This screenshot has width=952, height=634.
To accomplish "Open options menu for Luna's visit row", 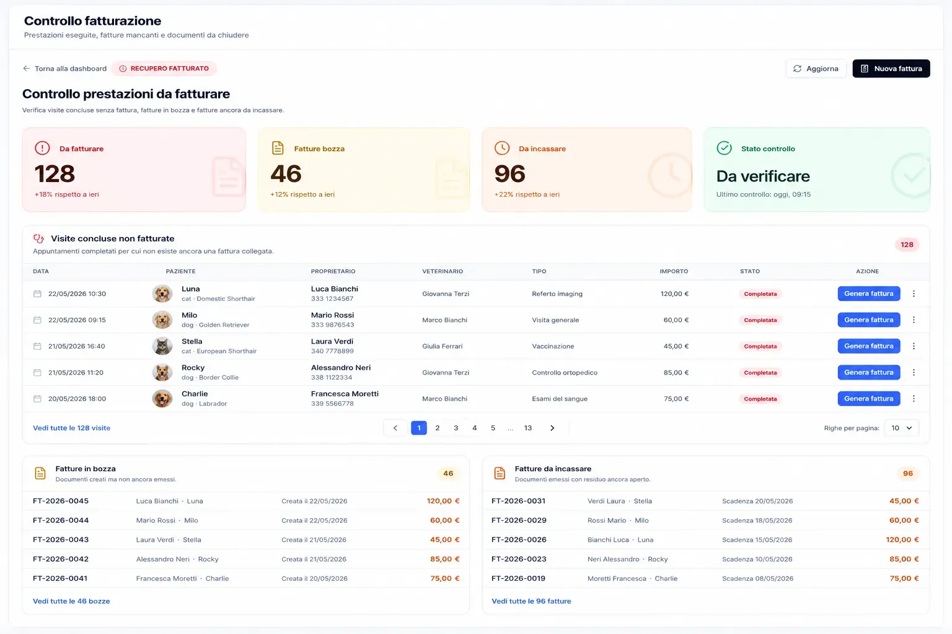I will (914, 294).
